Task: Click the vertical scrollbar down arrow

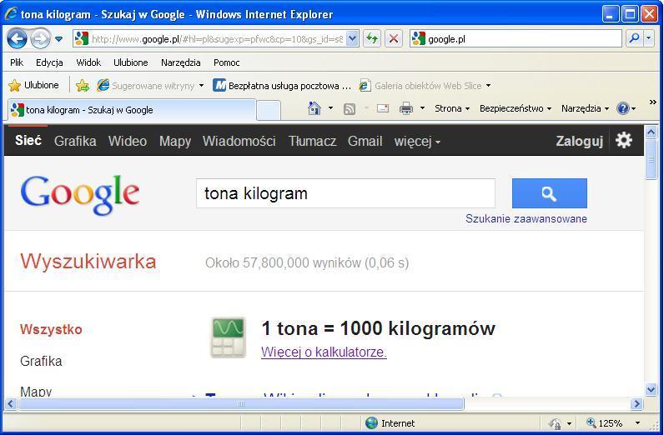Action: (x=651, y=389)
